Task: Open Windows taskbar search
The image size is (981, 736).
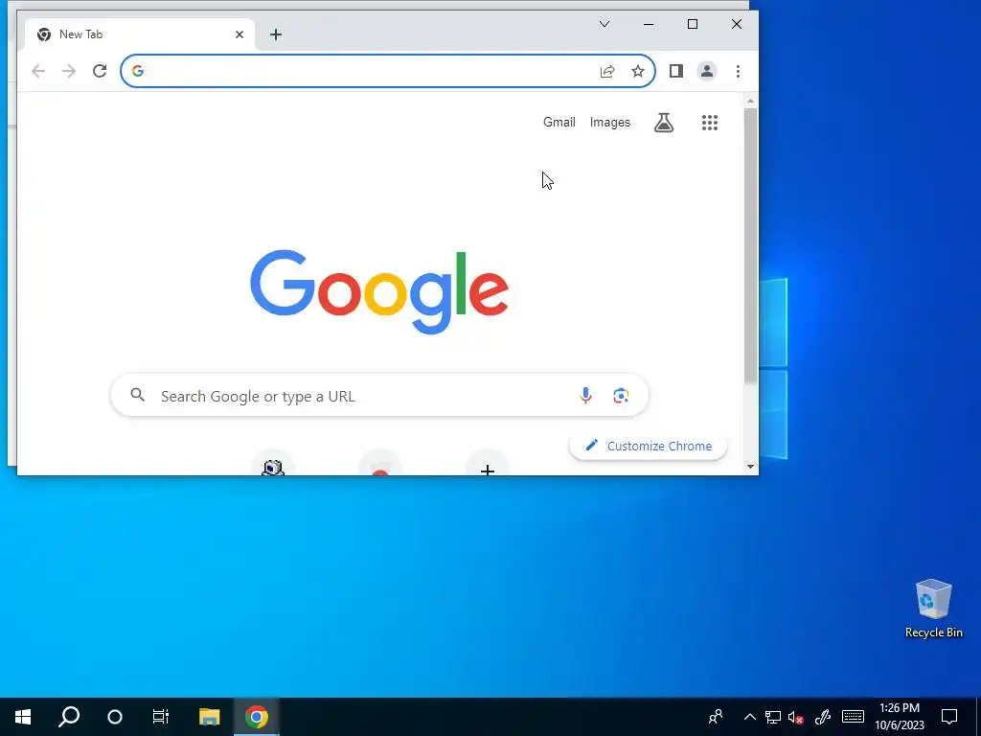Action: [x=69, y=717]
